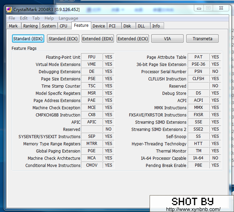Select the CPU tab
Screen dimensions: 234x212
63,26
